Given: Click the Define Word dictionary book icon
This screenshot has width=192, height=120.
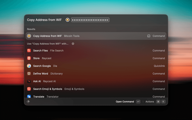Looking at the screenshot, I should (29, 73).
